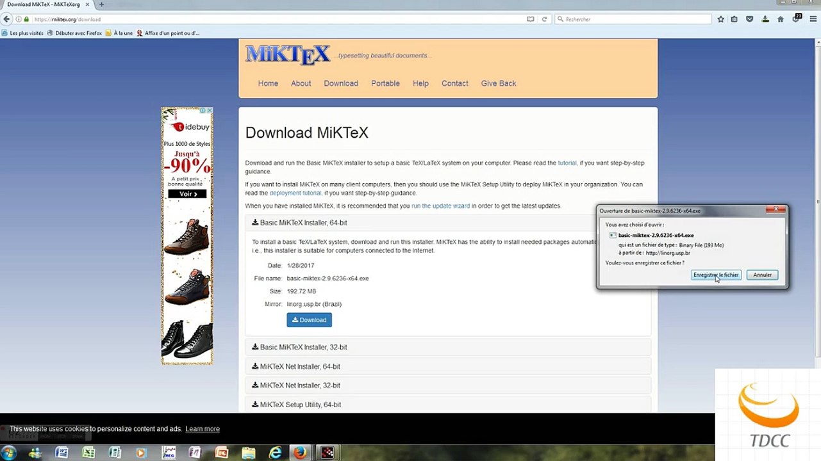Open Microsoft Excel from the taskbar
Viewport: 821px width, 461px height.
point(88,453)
